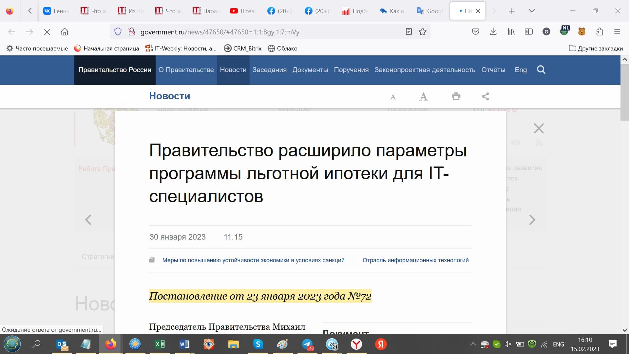Image resolution: width=629 pixels, height=354 pixels.
Task: Click the speaker mute tray icon
Action: point(508,344)
